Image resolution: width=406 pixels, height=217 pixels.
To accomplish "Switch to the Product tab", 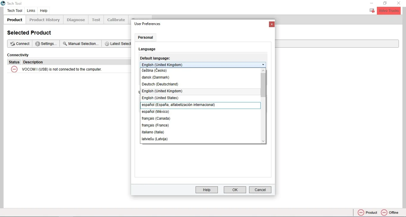I will pos(15,20).
